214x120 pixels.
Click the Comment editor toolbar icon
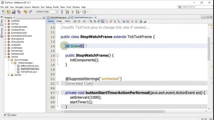141,21
